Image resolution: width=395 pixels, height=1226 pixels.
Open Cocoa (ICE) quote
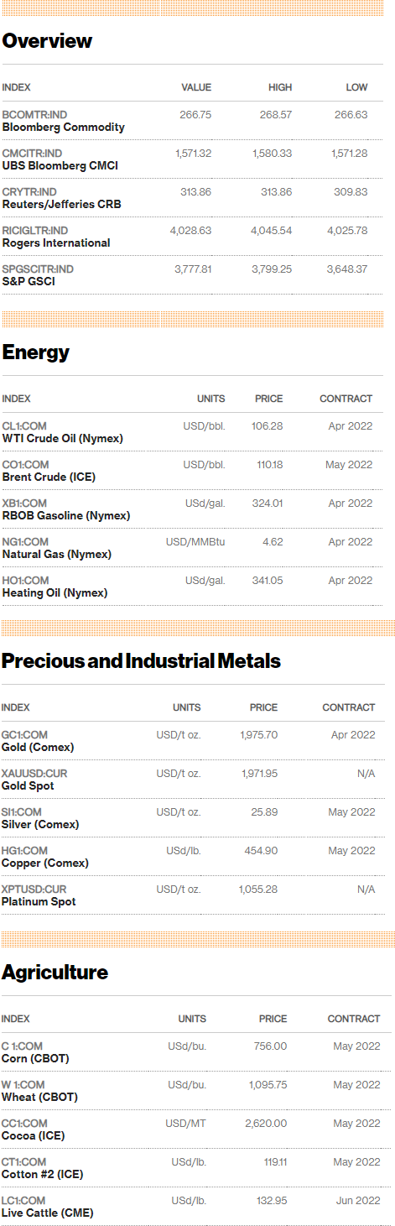(34, 1129)
